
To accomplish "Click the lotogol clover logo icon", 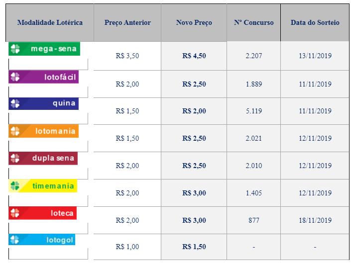I will click(x=15, y=240).
